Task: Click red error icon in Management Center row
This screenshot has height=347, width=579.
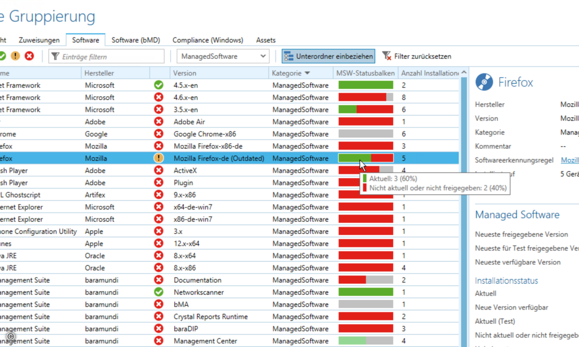Action: [x=159, y=341]
